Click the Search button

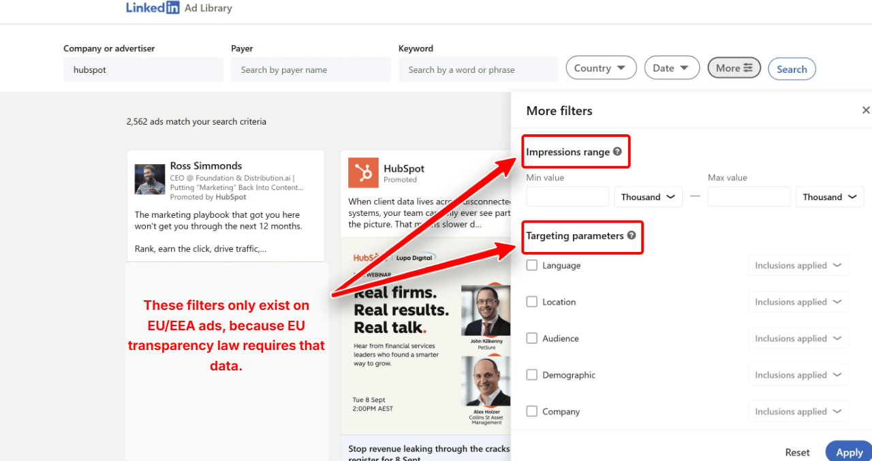tap(792, 69)
